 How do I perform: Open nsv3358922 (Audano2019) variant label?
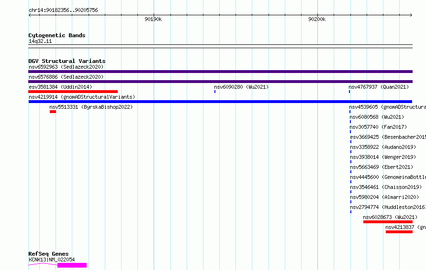[383, 147]
